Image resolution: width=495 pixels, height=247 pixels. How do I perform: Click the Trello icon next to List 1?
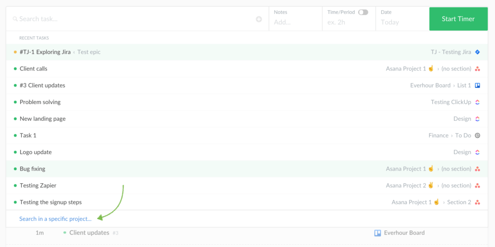point(477,86)
